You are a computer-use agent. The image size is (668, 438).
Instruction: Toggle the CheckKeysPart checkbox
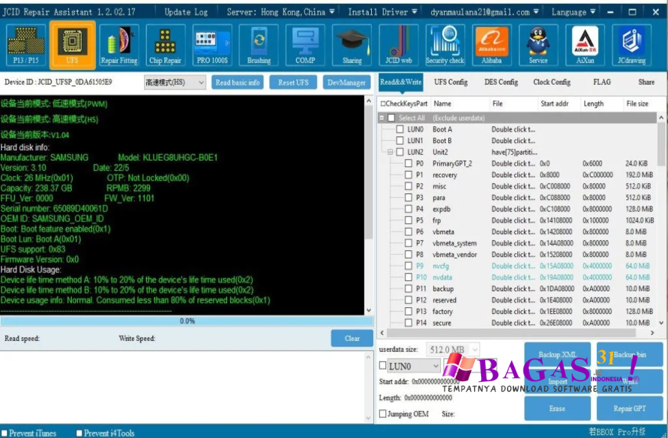click(x=383, y=104)
